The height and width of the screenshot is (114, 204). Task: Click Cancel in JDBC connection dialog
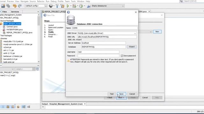[x=132, y=94]
